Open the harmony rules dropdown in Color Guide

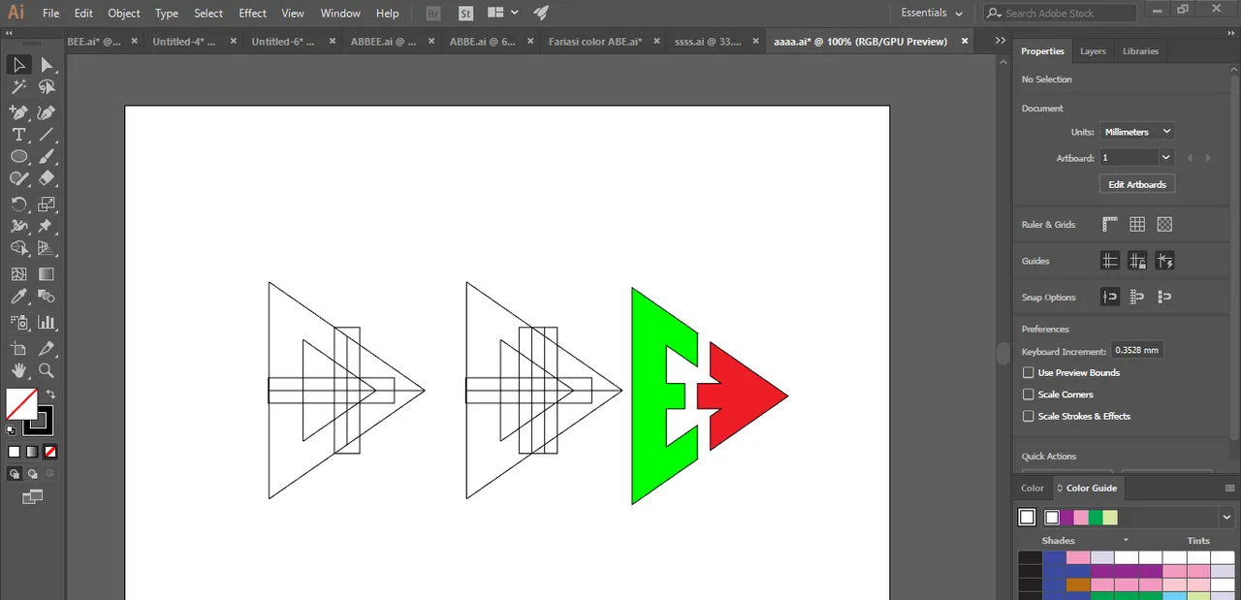1225,518
